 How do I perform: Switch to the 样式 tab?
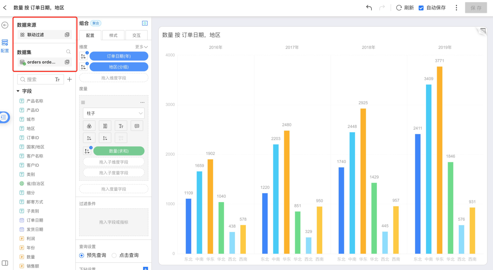(113, 35)
